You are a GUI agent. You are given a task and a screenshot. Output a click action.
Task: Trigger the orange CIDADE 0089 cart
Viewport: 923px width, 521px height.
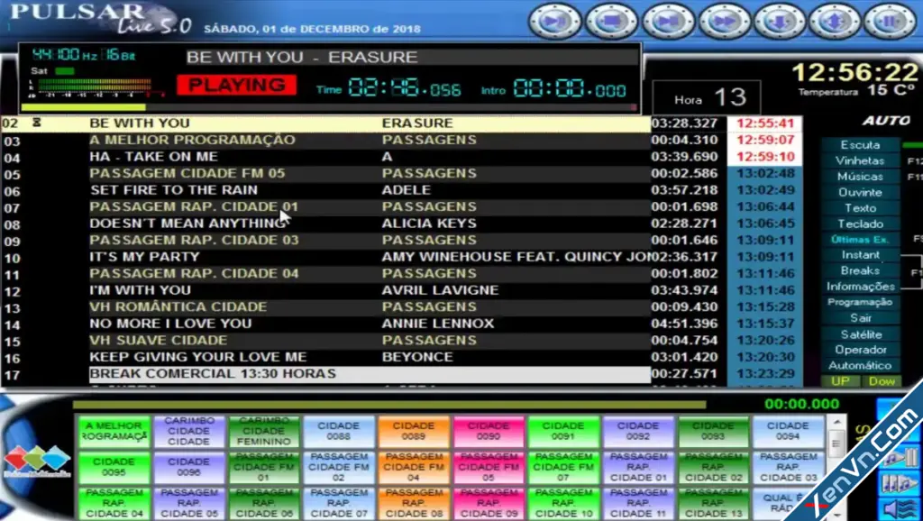(x=413, y=432)
